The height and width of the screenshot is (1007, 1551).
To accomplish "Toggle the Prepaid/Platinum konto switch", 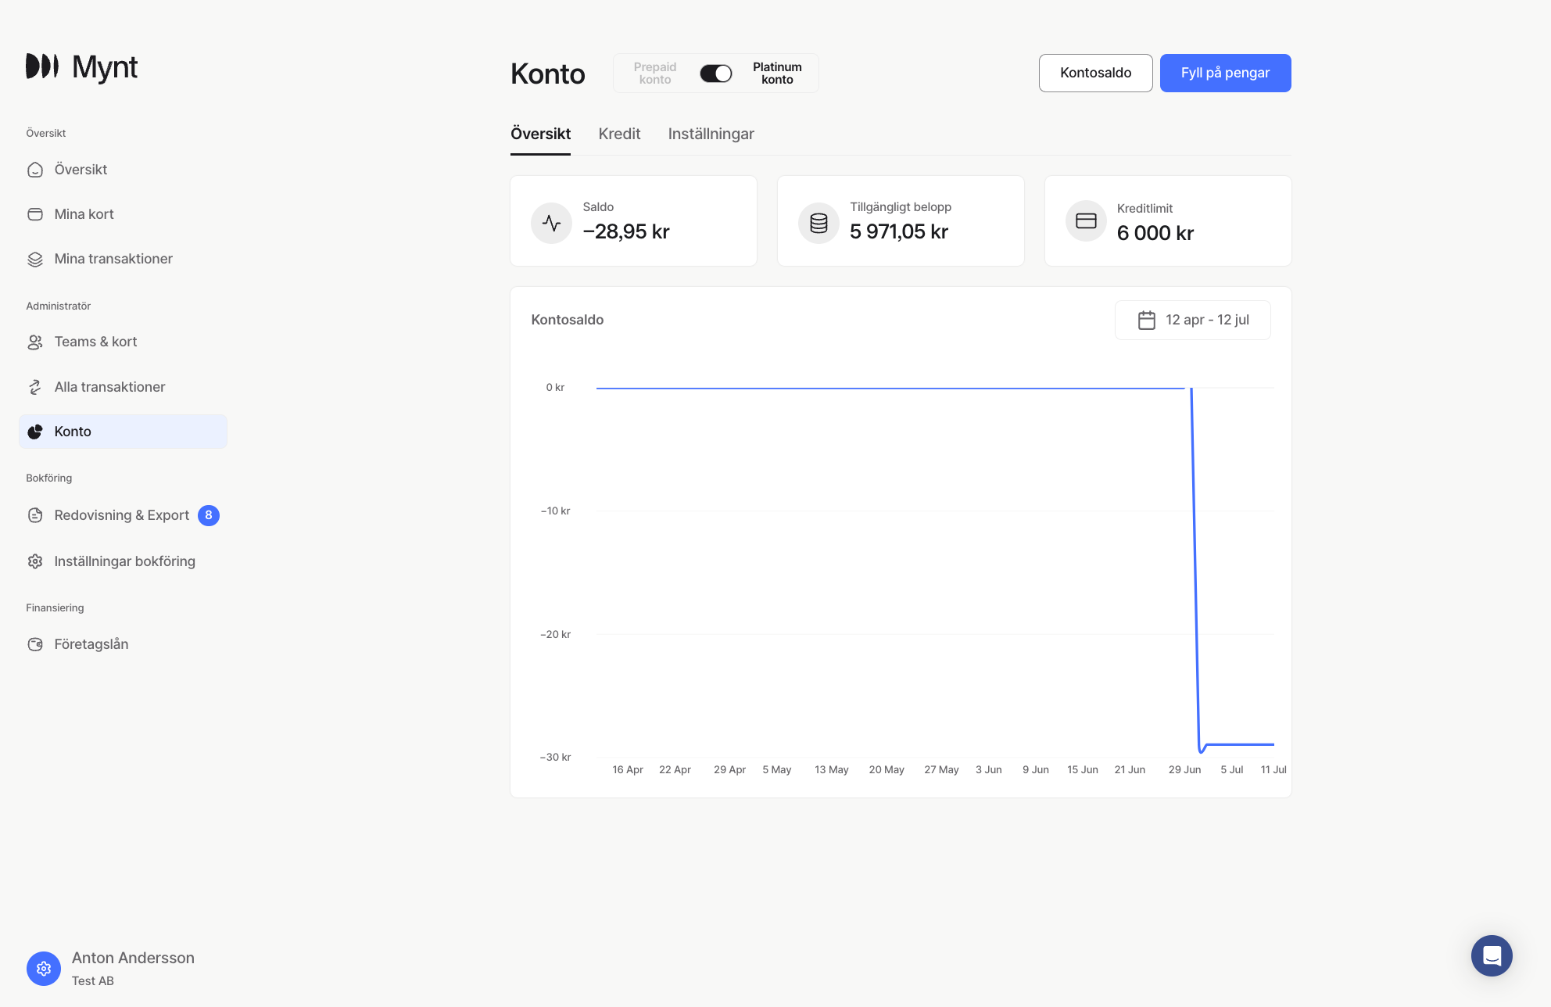I will pos(715,73).
